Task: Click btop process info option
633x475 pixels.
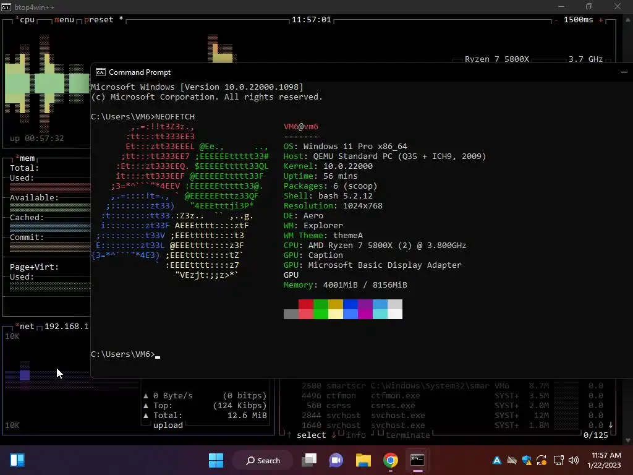Action: pos(355,435)
